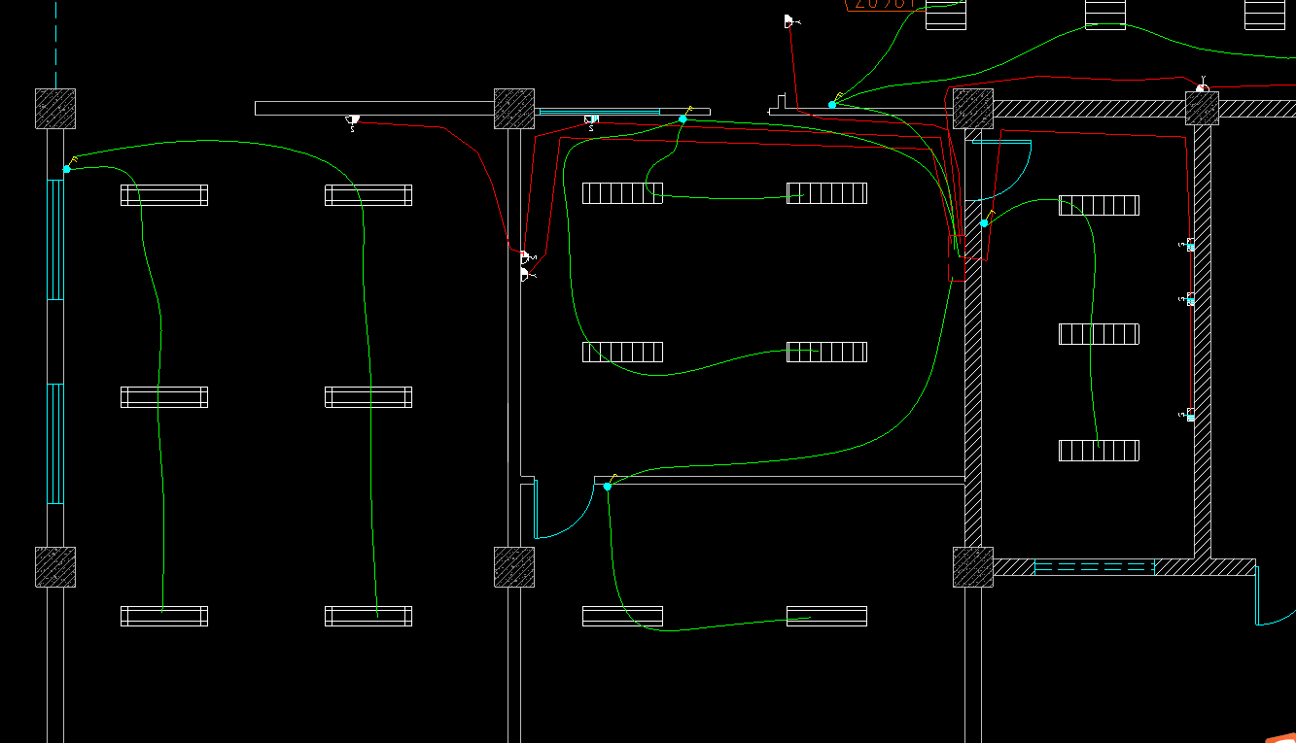Screen dimensions: 1296x743
Task: Select the red socket symbol on the top right column
Action: [1202, 86]
